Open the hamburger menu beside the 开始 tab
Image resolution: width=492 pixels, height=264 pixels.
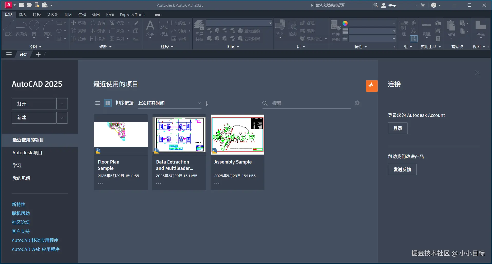[9, 54]
